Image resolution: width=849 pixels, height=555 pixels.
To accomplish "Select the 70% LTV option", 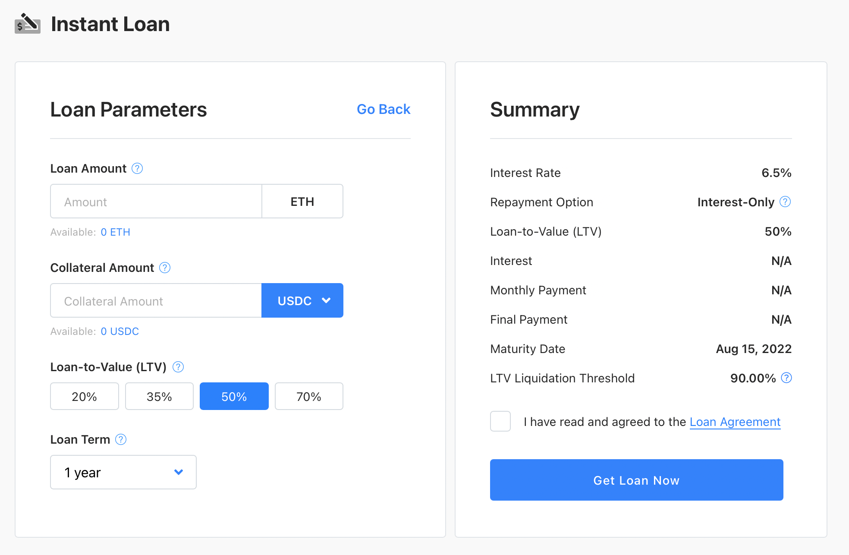I will [309, 396].
